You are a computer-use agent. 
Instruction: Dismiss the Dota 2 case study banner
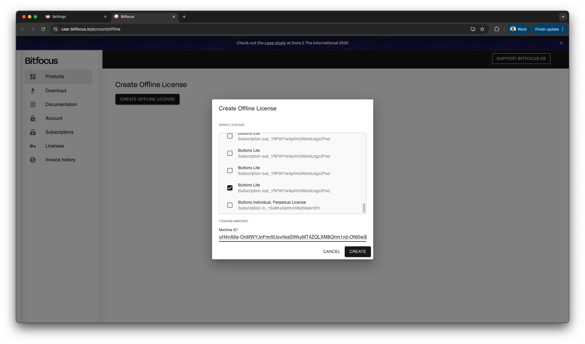(x=561, y=43)
